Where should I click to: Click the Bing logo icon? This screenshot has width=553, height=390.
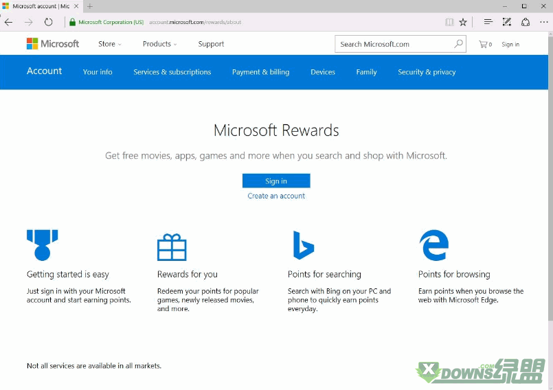(x=304, y=245)
